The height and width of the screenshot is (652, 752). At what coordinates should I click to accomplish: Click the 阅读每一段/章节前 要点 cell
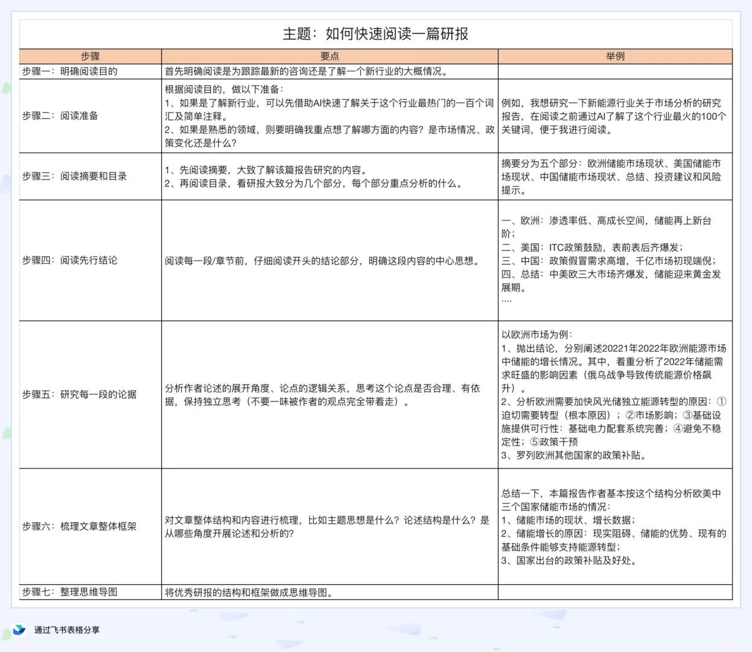tap(329, 261)
